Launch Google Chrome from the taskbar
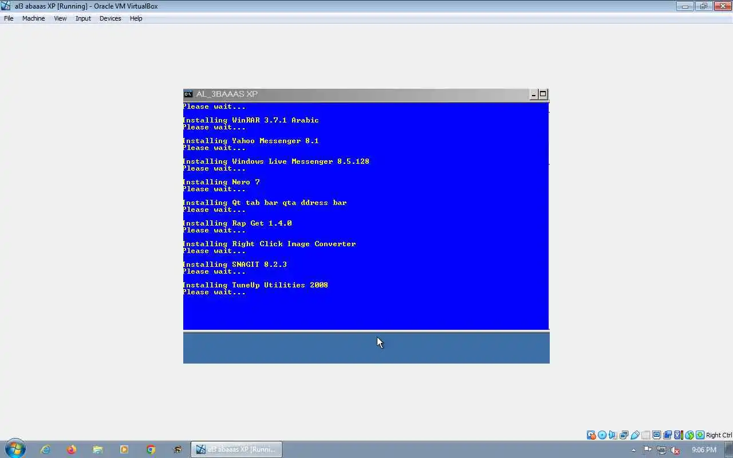 click(x=151, y=449)
